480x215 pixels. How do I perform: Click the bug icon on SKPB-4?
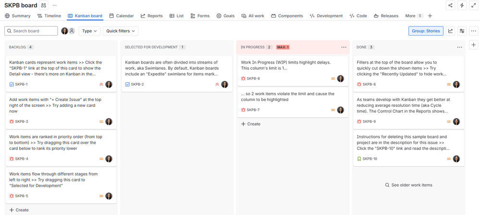pyautogui.click(x=12, y=159)
